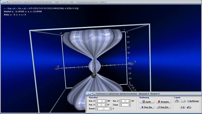Click the Rot. Z scrollbar thumb
The width and height of the screenshot is (202, 114).
pyautogui.click(x=125, y=101)
